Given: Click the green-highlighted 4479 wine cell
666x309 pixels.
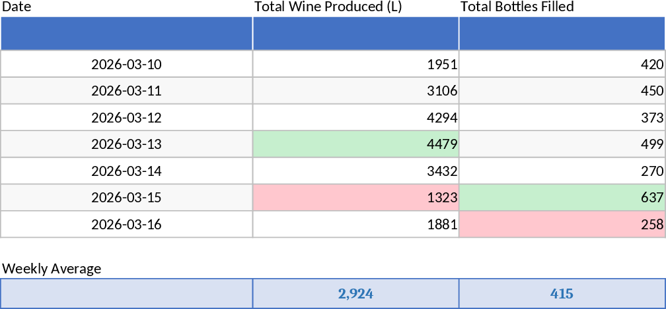Looking at the screenshot, I should (x=355, y=144).
